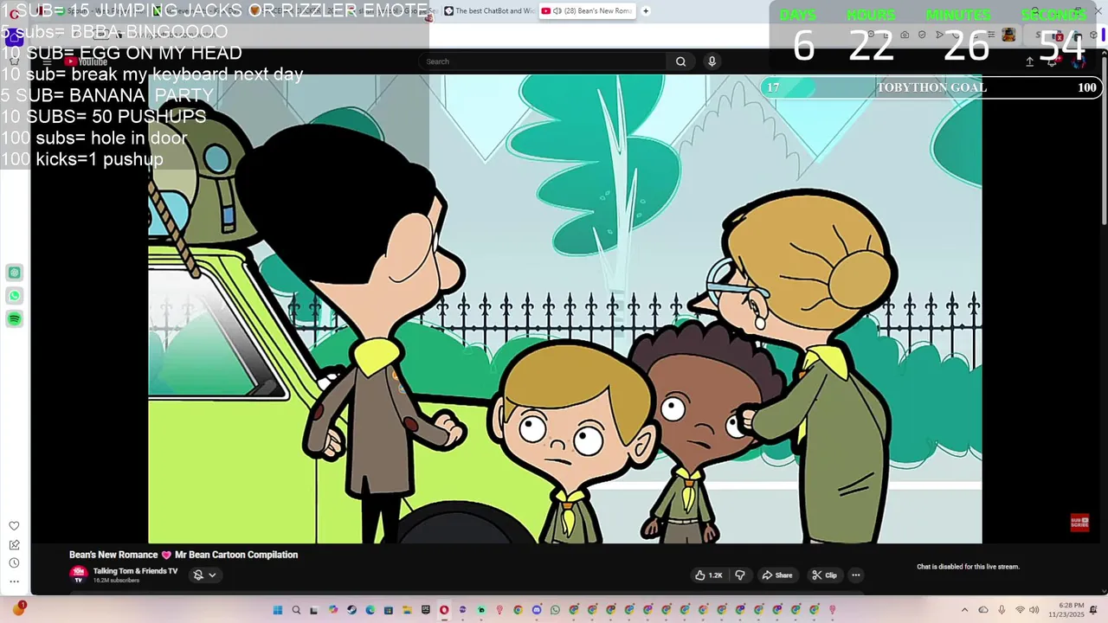Create a Clip of the video
Screen dimensions: 1108x623
click(x=825, y=575)
